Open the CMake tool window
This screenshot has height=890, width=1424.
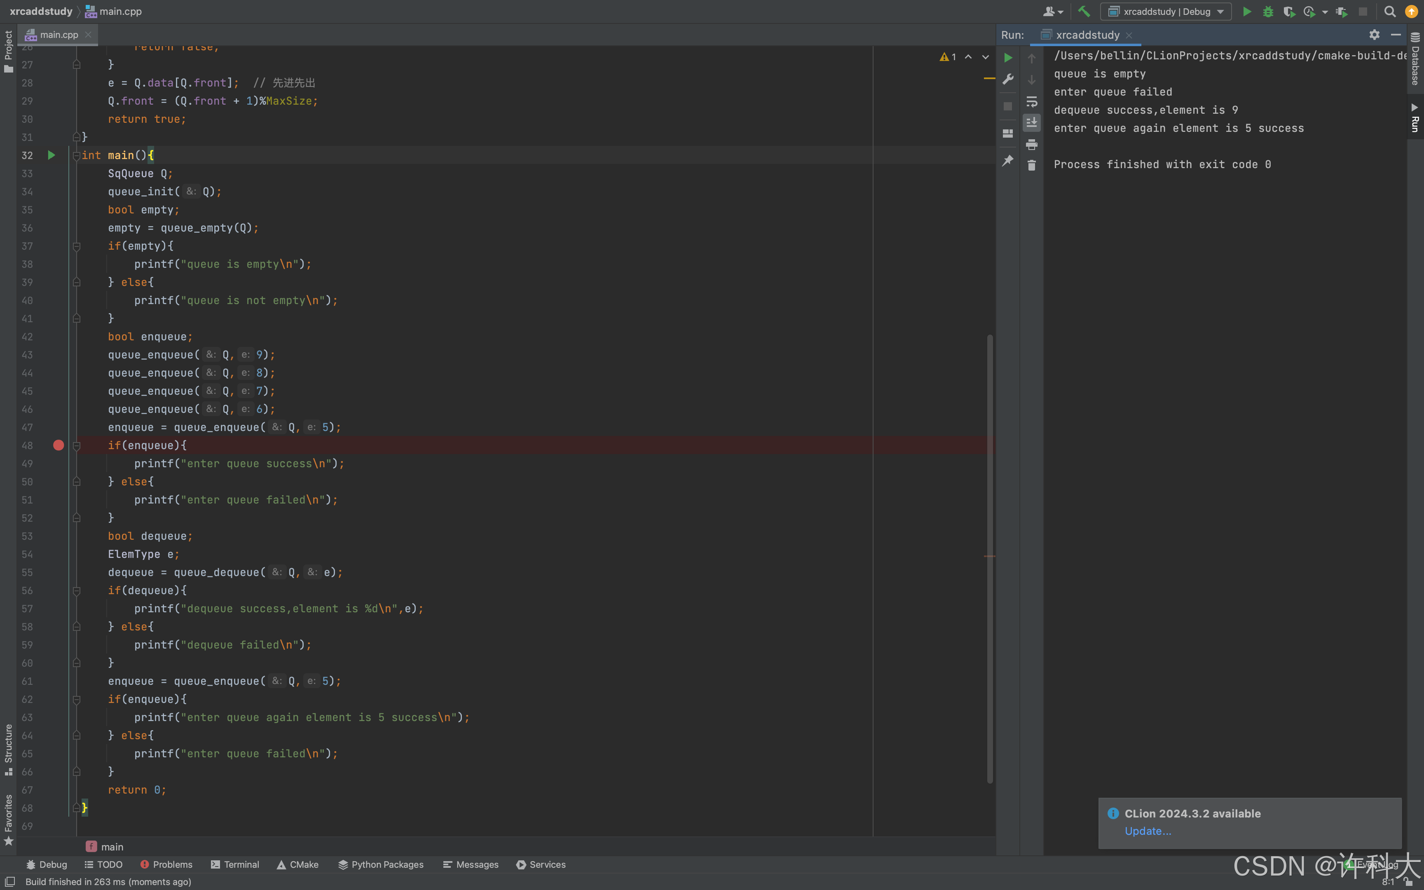(298, 864)
